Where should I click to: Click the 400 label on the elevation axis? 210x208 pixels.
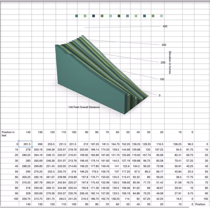click(x=165, y=27)
